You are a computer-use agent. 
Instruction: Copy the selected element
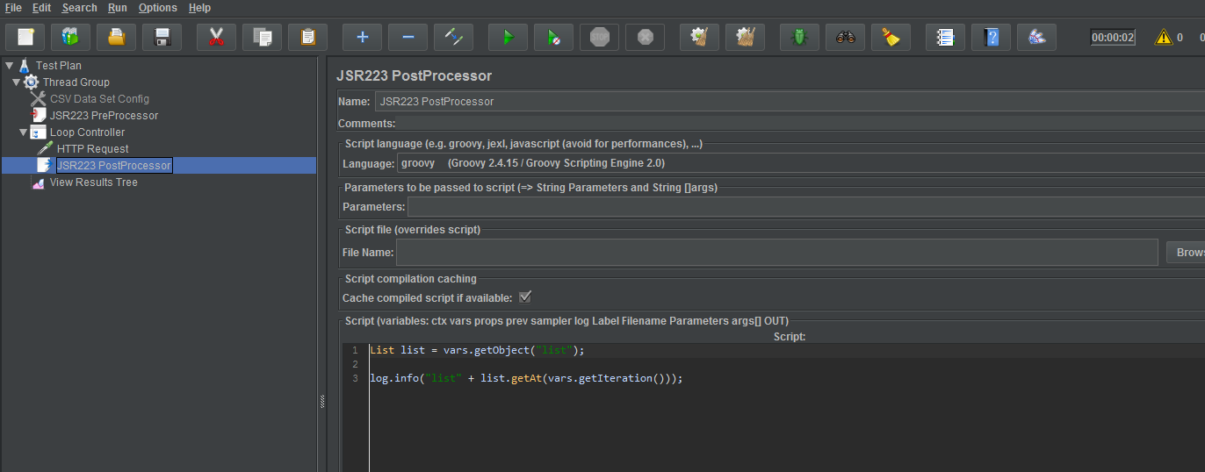(262, 37)
